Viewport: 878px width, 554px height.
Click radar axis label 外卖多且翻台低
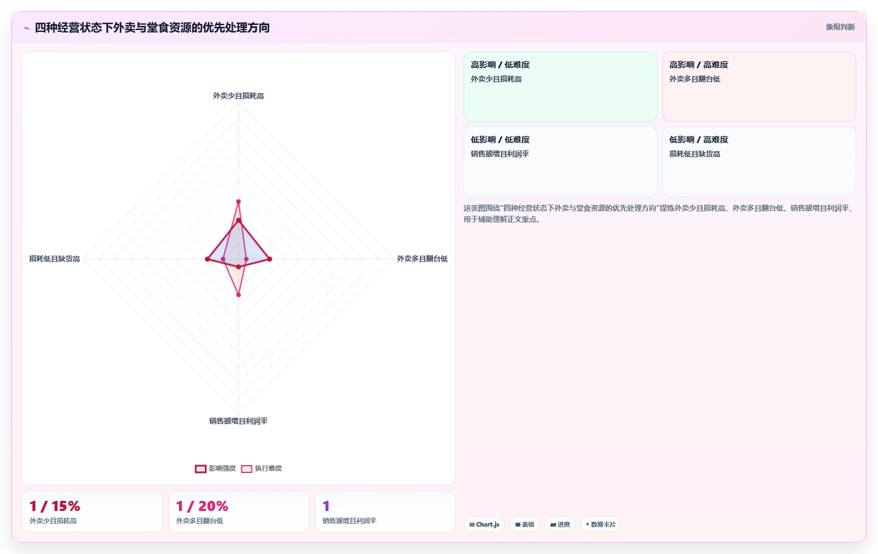422,259
